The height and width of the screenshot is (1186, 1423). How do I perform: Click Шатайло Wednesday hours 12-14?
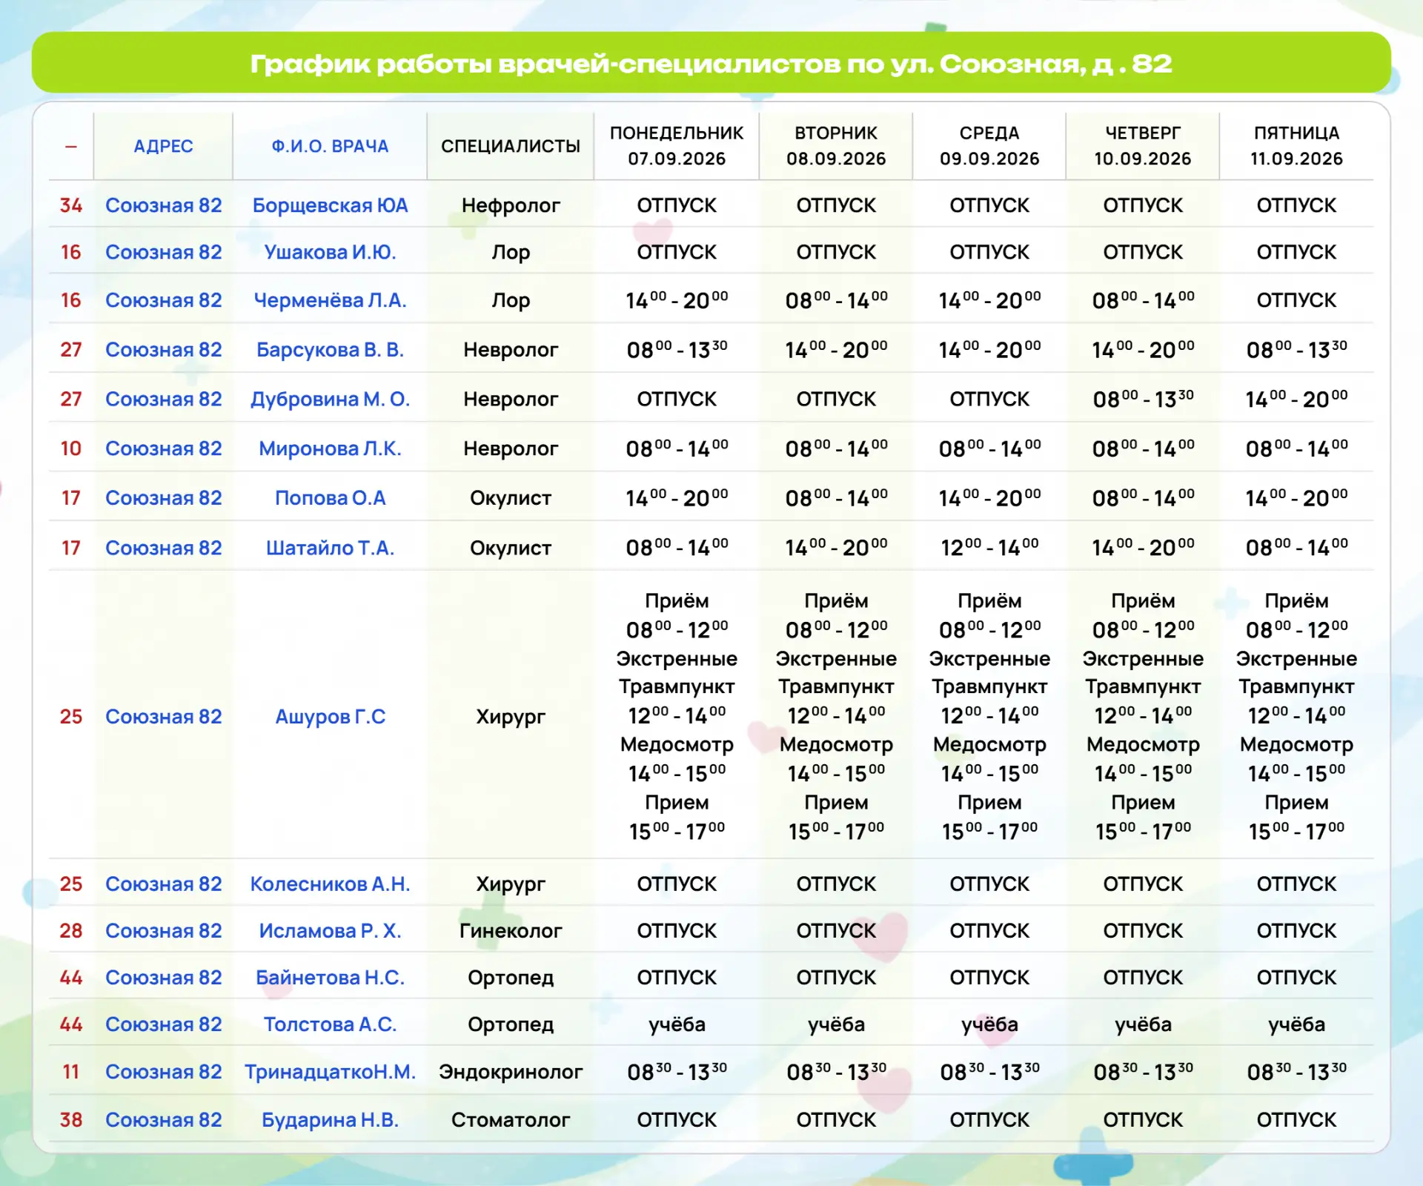tap(989, 547)
